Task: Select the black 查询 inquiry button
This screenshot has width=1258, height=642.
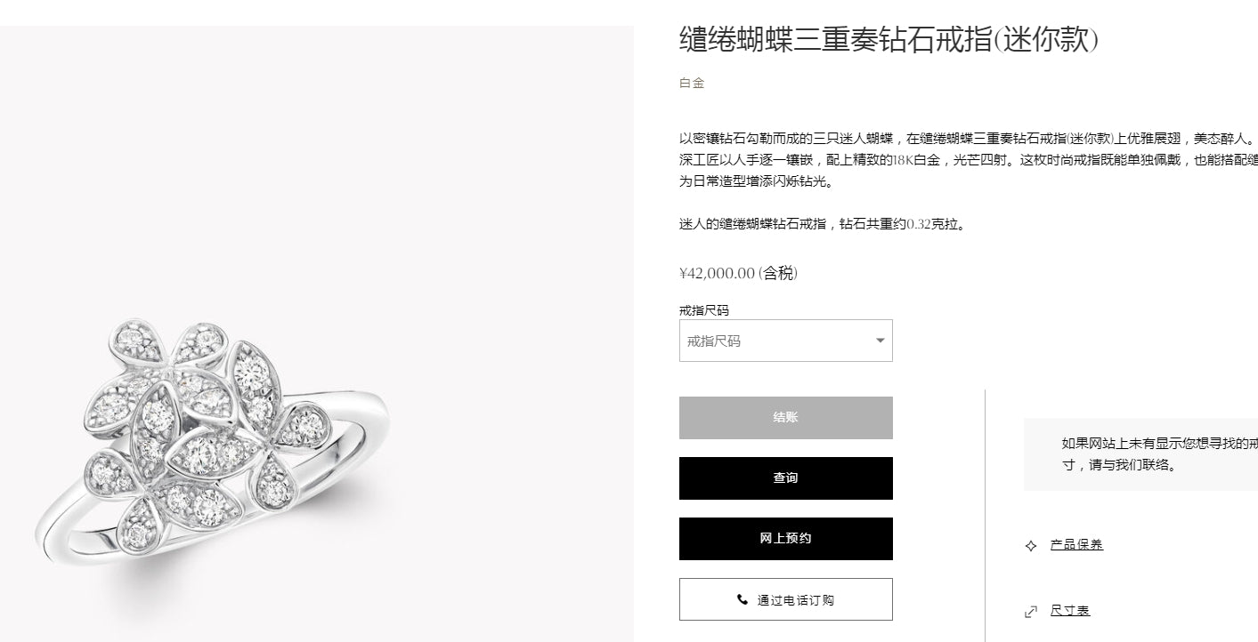Action: [785, 478]
